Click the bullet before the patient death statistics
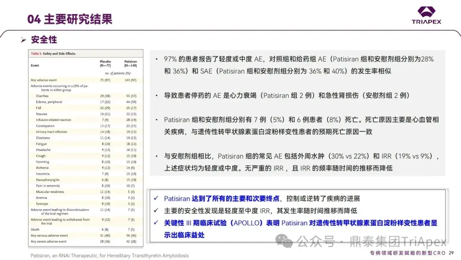Screen dimensions: 461x260 (x=156, y=120)
